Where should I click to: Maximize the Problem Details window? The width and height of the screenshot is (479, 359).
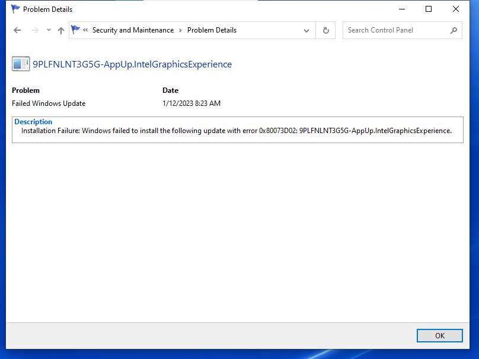(x=429, y=9)
